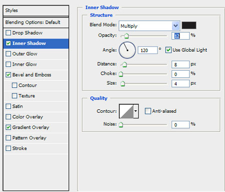Open the Outer Glow style settings
The width and height of the screenshot is (225, 192).
coord(25,54)
